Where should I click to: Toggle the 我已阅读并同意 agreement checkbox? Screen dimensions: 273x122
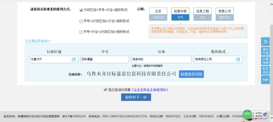pyautogui.click(x=105, y=89)
